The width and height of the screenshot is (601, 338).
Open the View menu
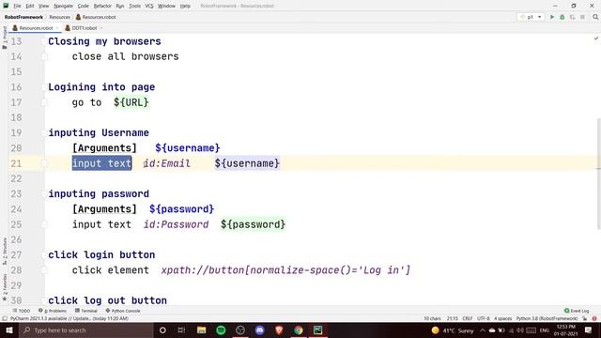tap(44, 6)
